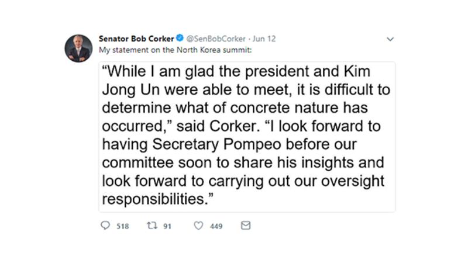The image size is (468, 263).
Task: Click the retweet arrows icon
Action: coord(151,226)
